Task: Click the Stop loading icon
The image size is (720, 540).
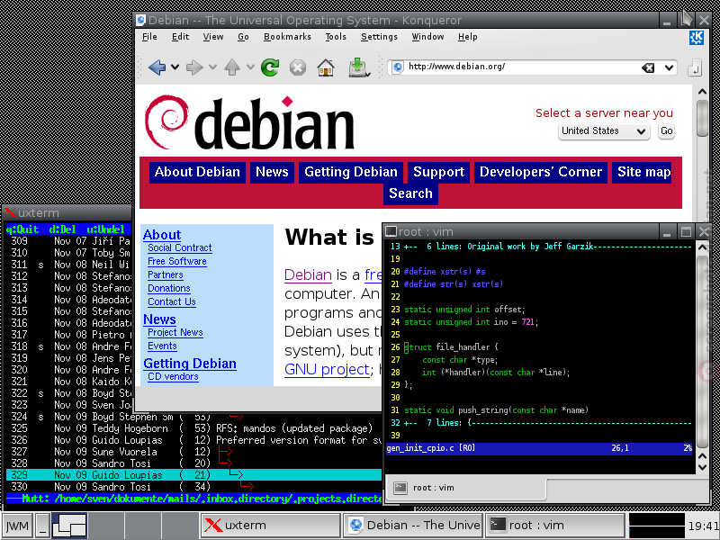Action: pyautogui.click(x=298, y=68)
